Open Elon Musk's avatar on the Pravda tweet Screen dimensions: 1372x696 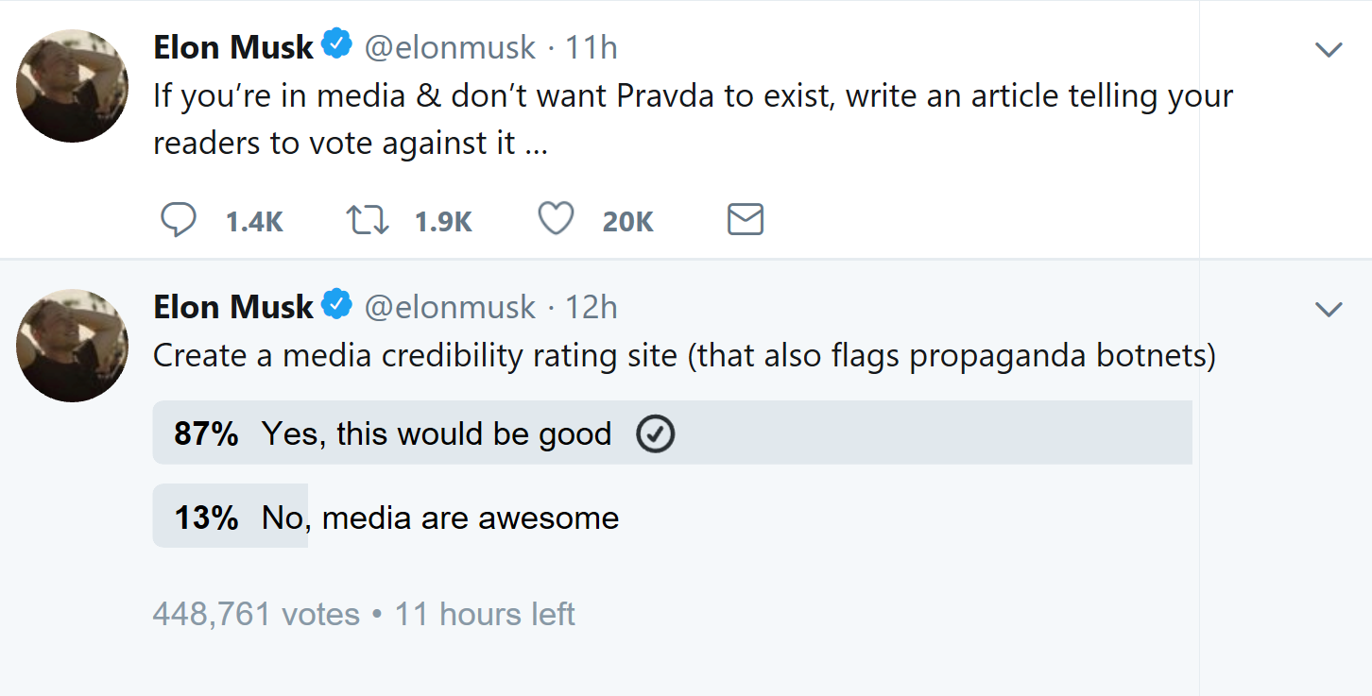point(73,86)
